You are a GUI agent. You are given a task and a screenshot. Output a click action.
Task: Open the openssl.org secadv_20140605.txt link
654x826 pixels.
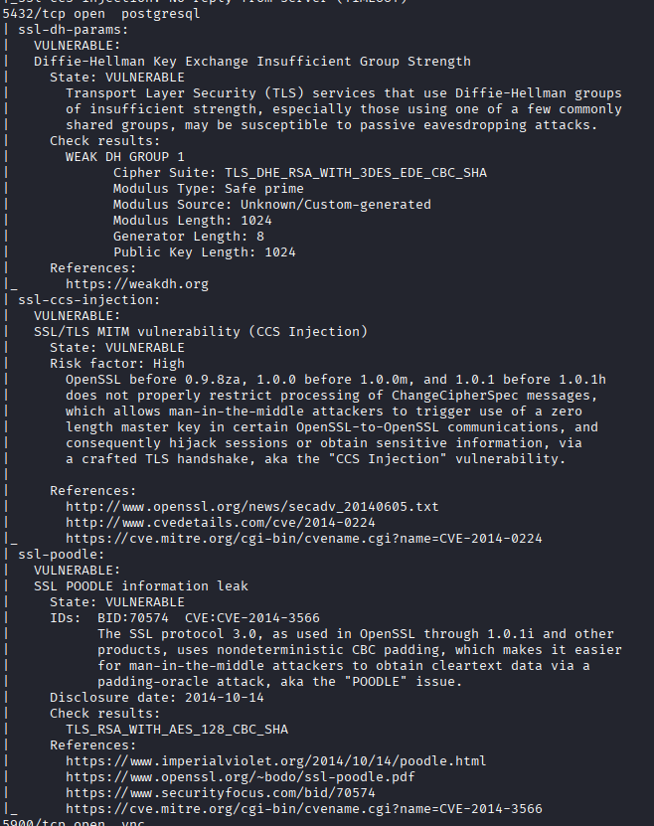coord(251,507)
